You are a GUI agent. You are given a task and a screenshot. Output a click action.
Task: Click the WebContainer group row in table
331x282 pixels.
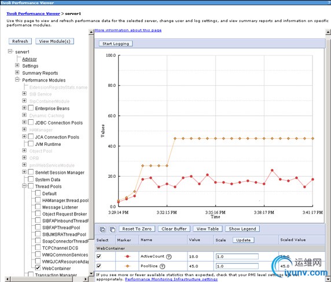coord(210,248)
